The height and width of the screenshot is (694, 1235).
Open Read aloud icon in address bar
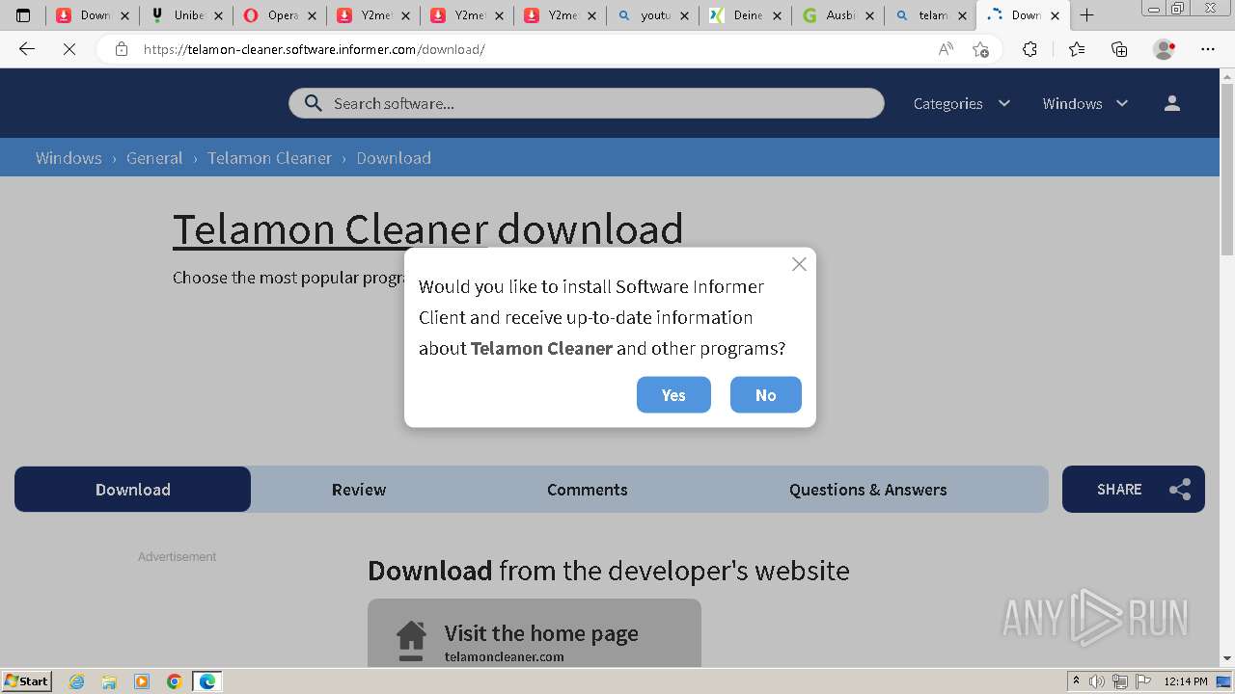coord(946,49)
